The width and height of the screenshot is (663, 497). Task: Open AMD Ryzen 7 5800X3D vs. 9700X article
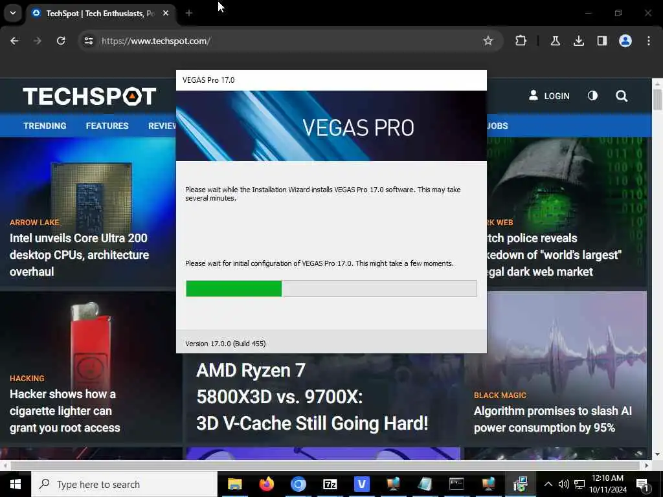[312, 397]
